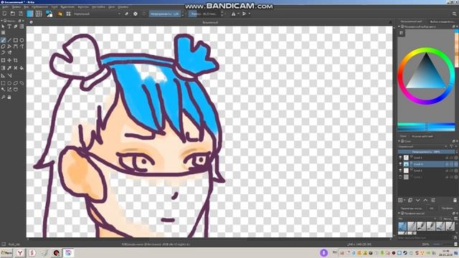Select the Text tool in the toolbox
Image resolution: width=459 pixels, height=258 pixels.
tap(9, 27)
